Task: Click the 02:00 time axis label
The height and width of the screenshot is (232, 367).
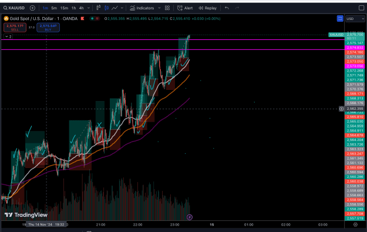Action: pos(285,224)
